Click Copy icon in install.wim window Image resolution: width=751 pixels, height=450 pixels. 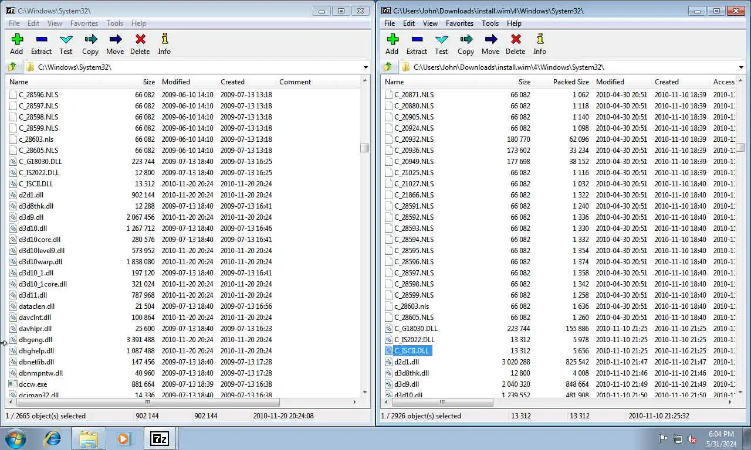click(x=466, y=39)
